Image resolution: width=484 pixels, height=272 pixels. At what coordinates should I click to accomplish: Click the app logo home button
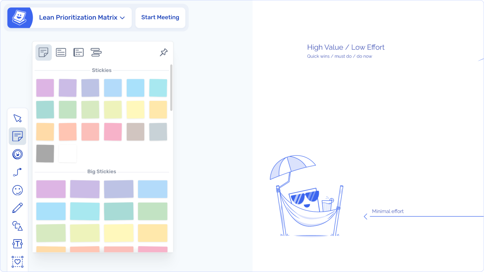click(x=19, y=18)
